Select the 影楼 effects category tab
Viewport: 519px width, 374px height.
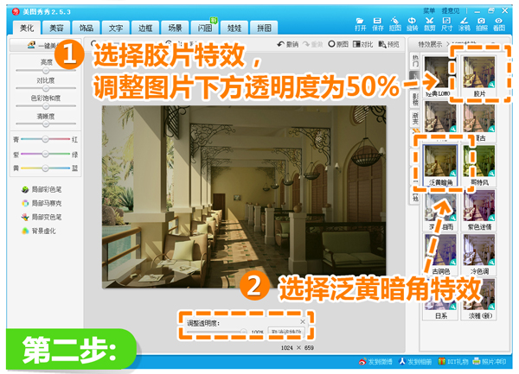point(415,99)
